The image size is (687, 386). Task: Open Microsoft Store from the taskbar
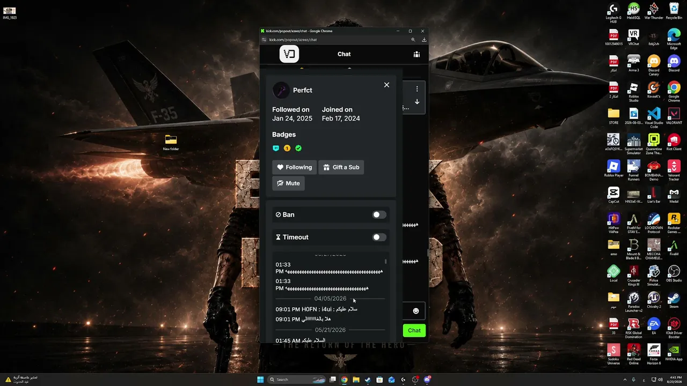tap(379, 380)
